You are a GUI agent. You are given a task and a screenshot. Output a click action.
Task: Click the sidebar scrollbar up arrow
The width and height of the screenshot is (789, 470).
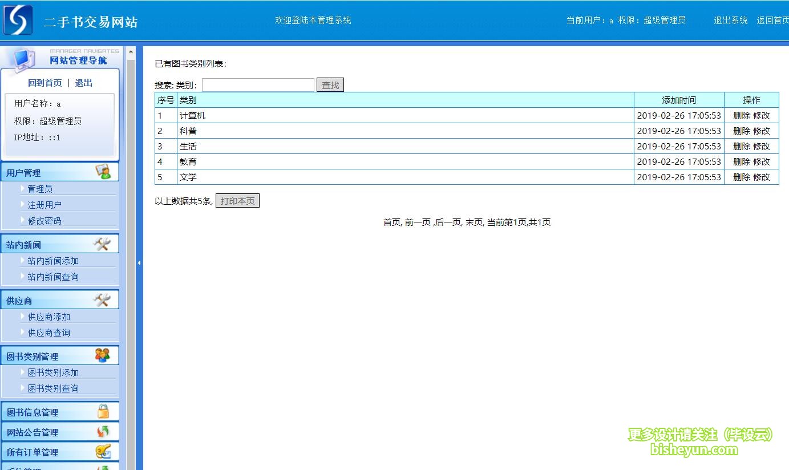[x=131, y=51]
